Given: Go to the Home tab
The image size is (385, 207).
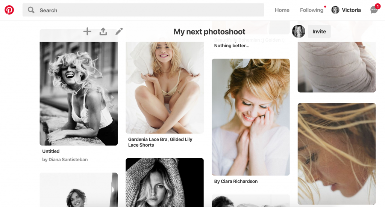Looking at the screenshot, I should (282, 10).
